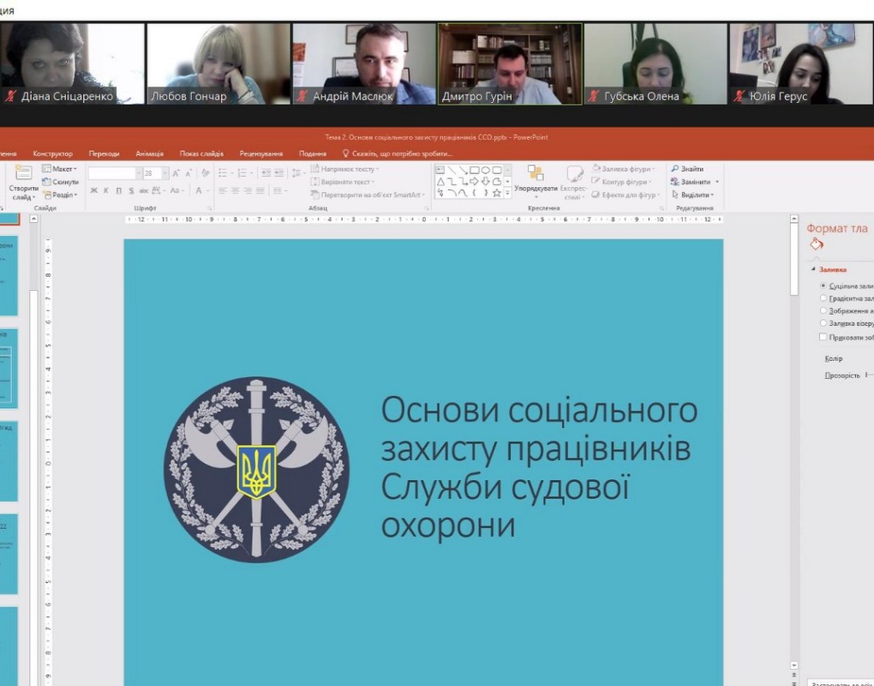Open the Напрямок тексту dropdown

pyautogui.click(x=345, y=168)
